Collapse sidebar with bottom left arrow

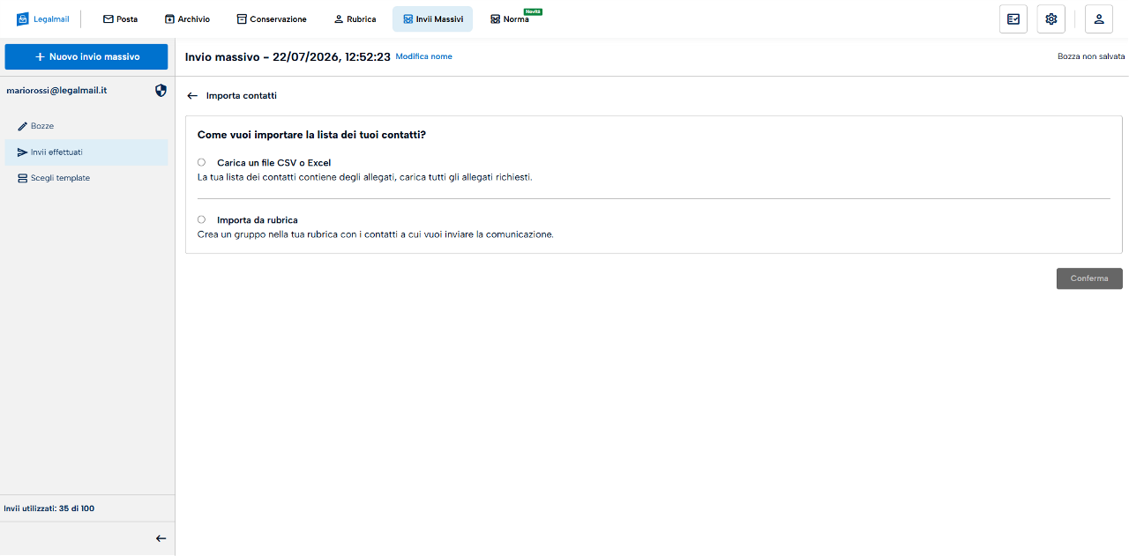click(x=161, y=538)
